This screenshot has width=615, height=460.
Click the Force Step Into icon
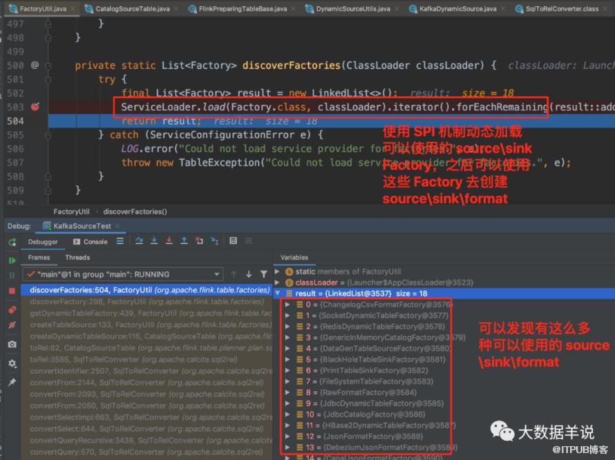[x=169, y=241]
